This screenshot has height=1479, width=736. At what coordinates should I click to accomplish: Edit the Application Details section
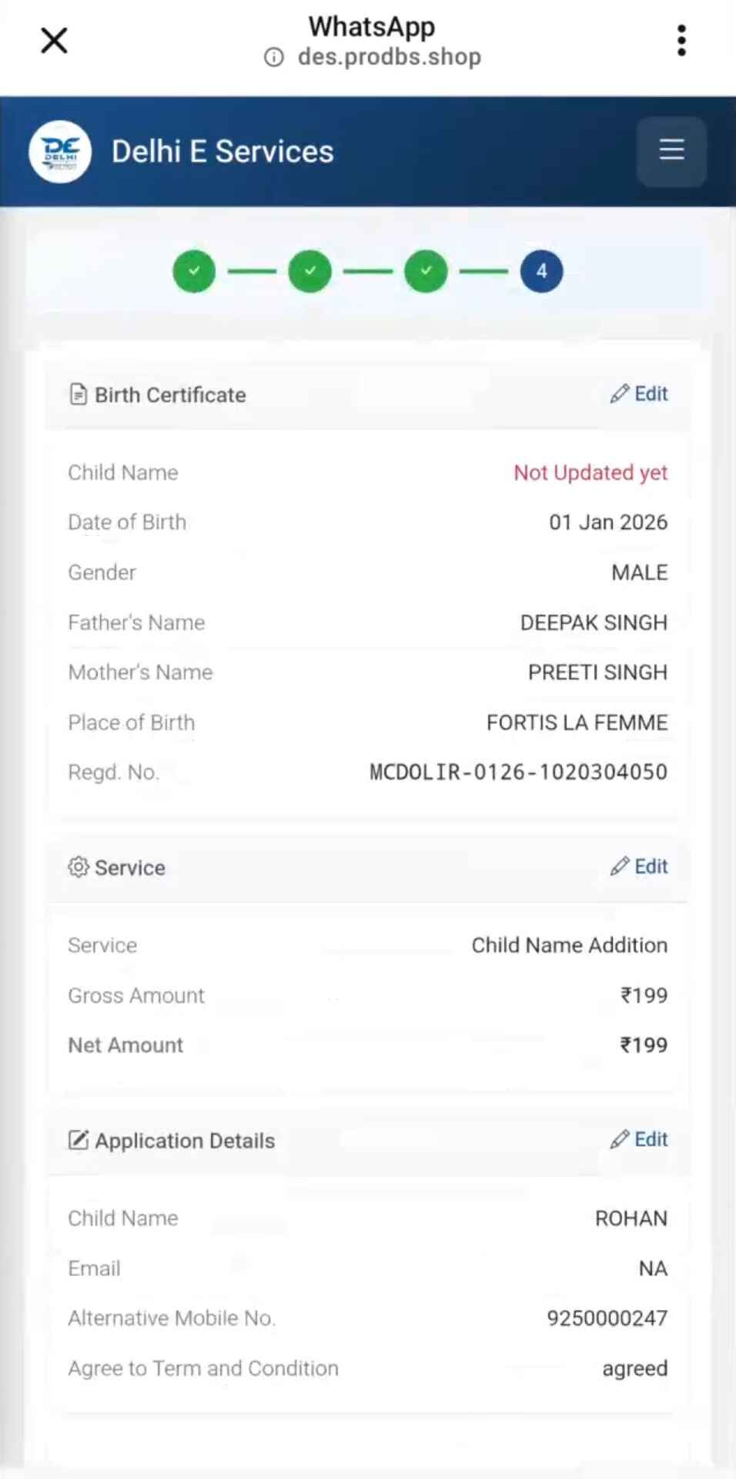pos(640,1139)
